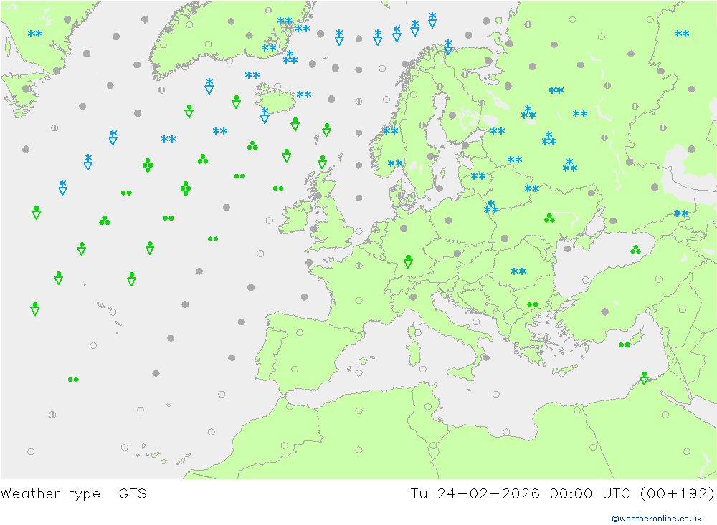Click green triple-dot rain symbol over Ukraine

549,218
